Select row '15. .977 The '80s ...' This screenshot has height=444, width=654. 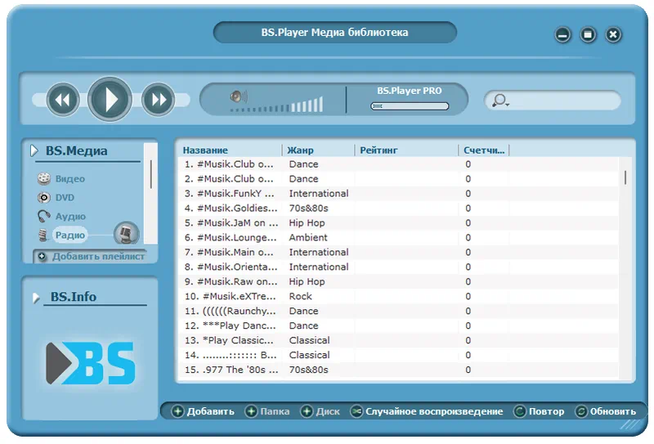click(x=398, y=370)
